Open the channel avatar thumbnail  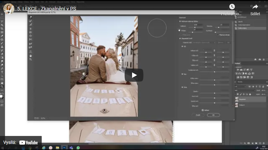pyautogui.click(x=9, y=9)
